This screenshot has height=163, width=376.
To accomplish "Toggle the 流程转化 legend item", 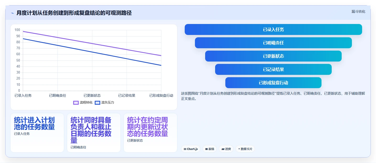I will [x=83, y=102].
